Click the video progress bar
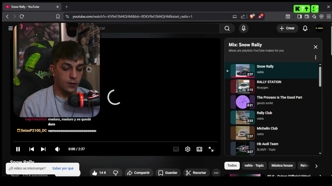Viewport: 332px width, 186px height. pos(115,142)
